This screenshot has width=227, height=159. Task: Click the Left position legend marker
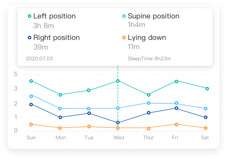click(30, 16)
